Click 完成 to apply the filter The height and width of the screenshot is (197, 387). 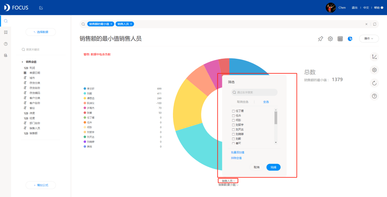point(273,167)
